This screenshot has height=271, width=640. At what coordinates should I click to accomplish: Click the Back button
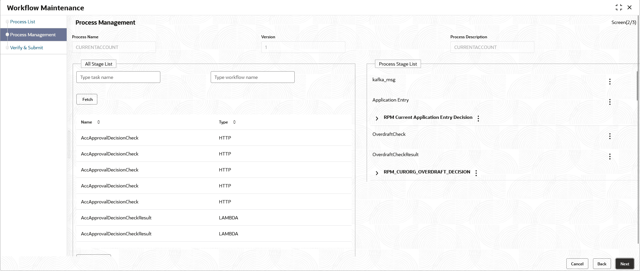(x=602, y=264)
